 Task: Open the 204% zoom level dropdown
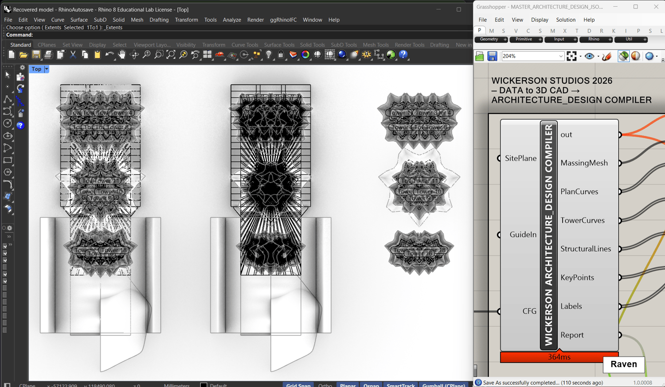[x=560, y=56]
